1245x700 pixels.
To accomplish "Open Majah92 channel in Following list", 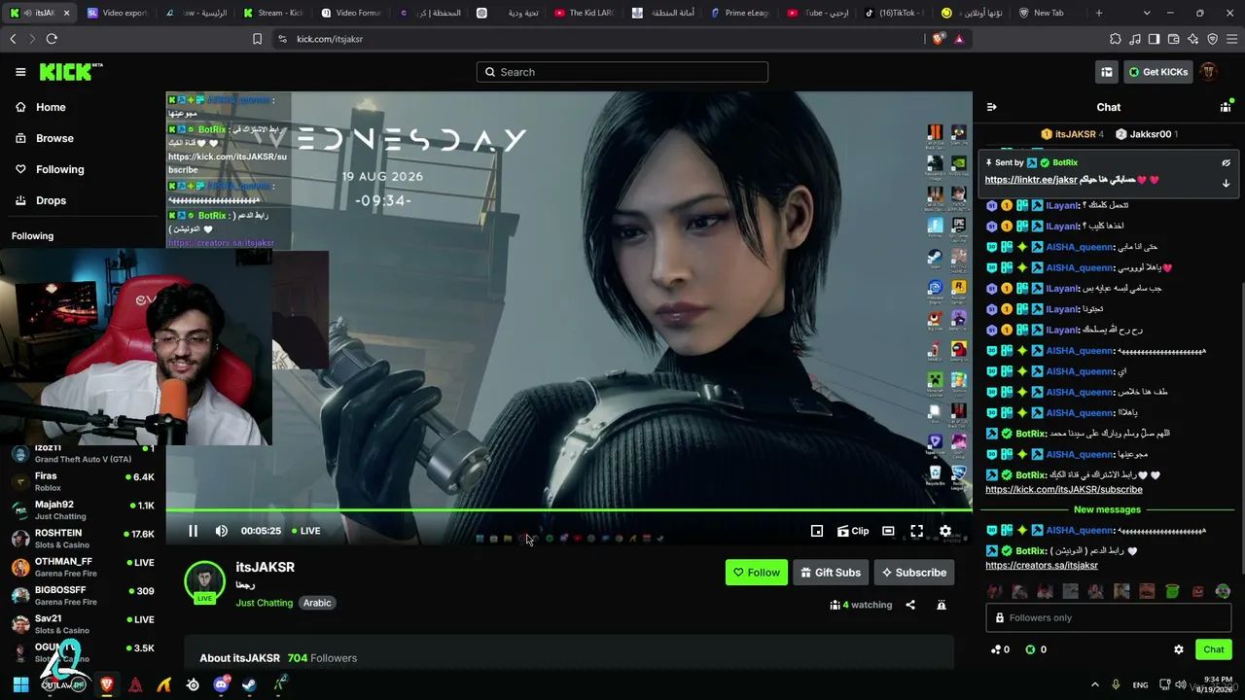I will (x=83, y=509).
